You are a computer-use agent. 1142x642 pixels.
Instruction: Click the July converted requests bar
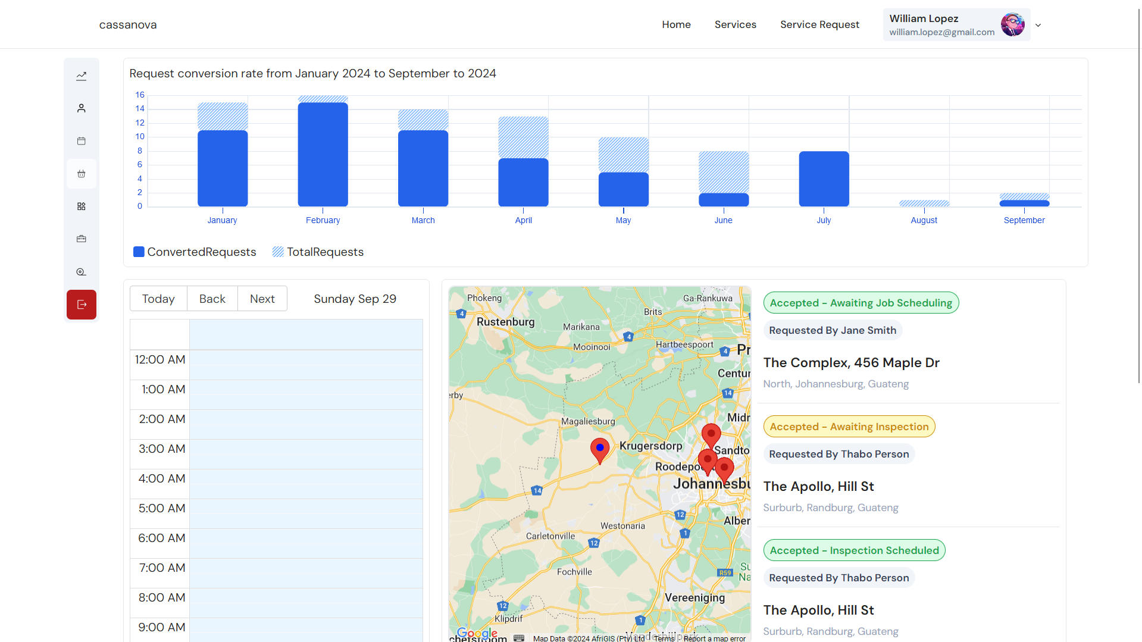tap(824, 179)
